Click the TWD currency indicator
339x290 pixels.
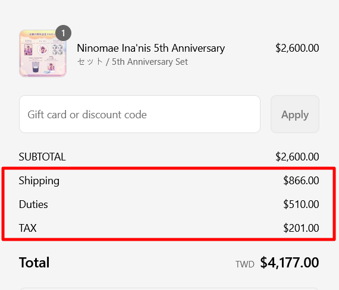(x=245, y=264)
